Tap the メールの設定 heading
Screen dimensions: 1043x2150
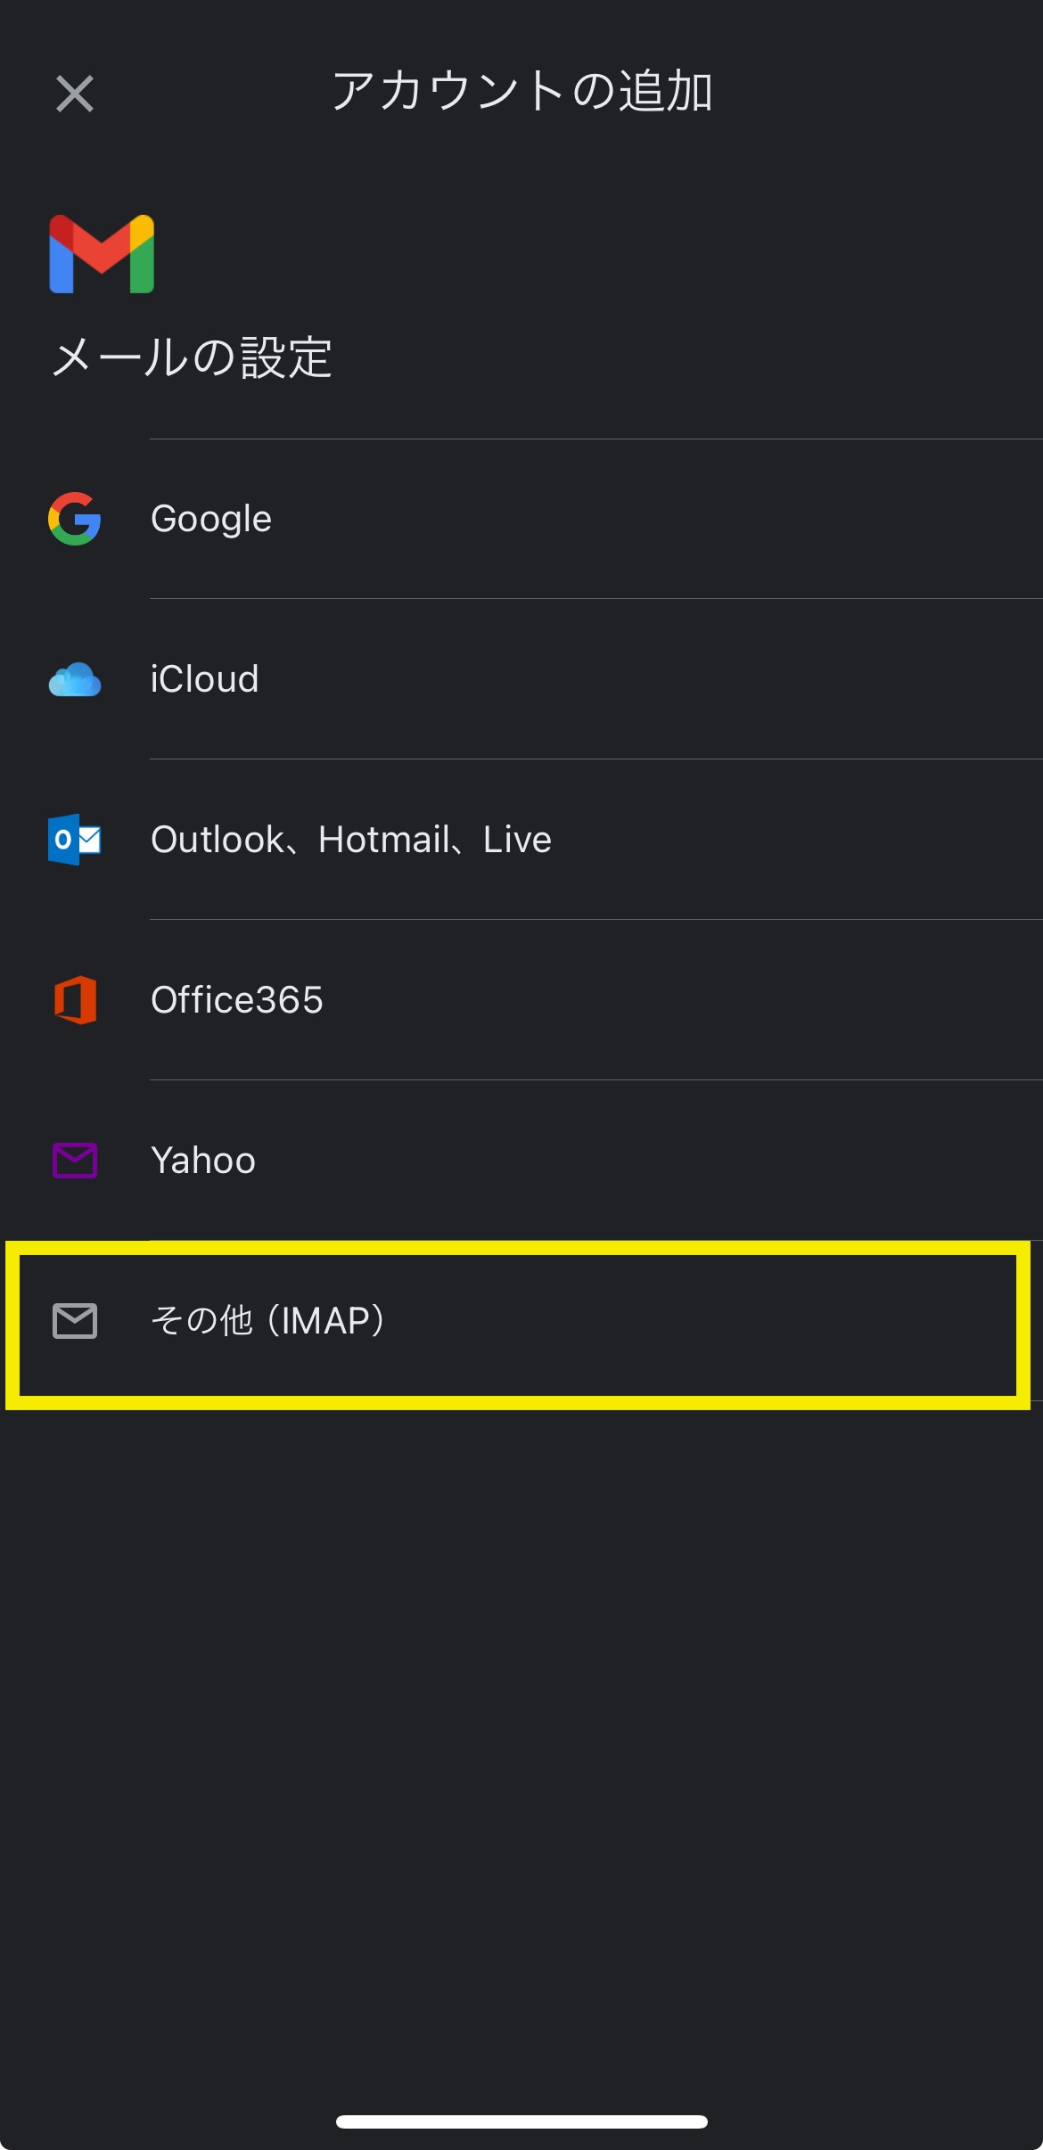192,358
